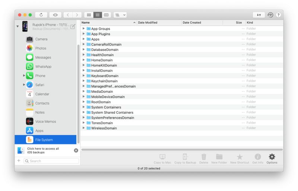Select the TonesDomain folder
The width and height of the screenshot is (298, 191).
(x=182, y=123)
